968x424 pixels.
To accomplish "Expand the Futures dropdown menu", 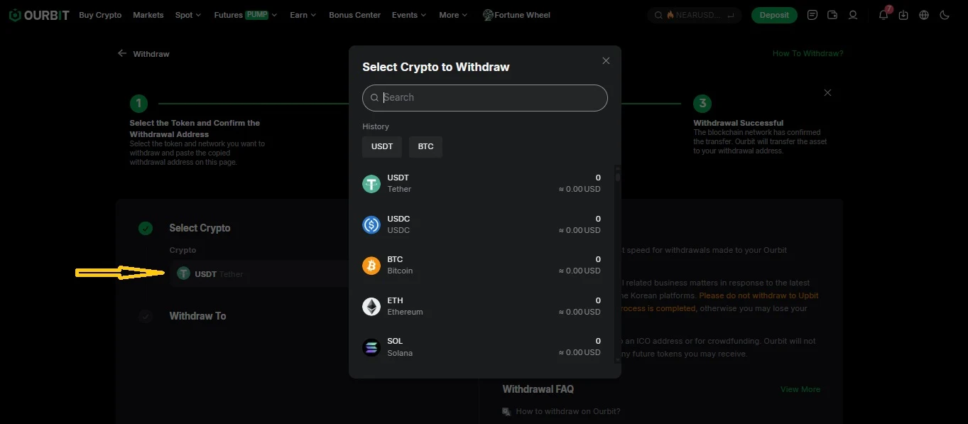I will [x=246, y=15].
